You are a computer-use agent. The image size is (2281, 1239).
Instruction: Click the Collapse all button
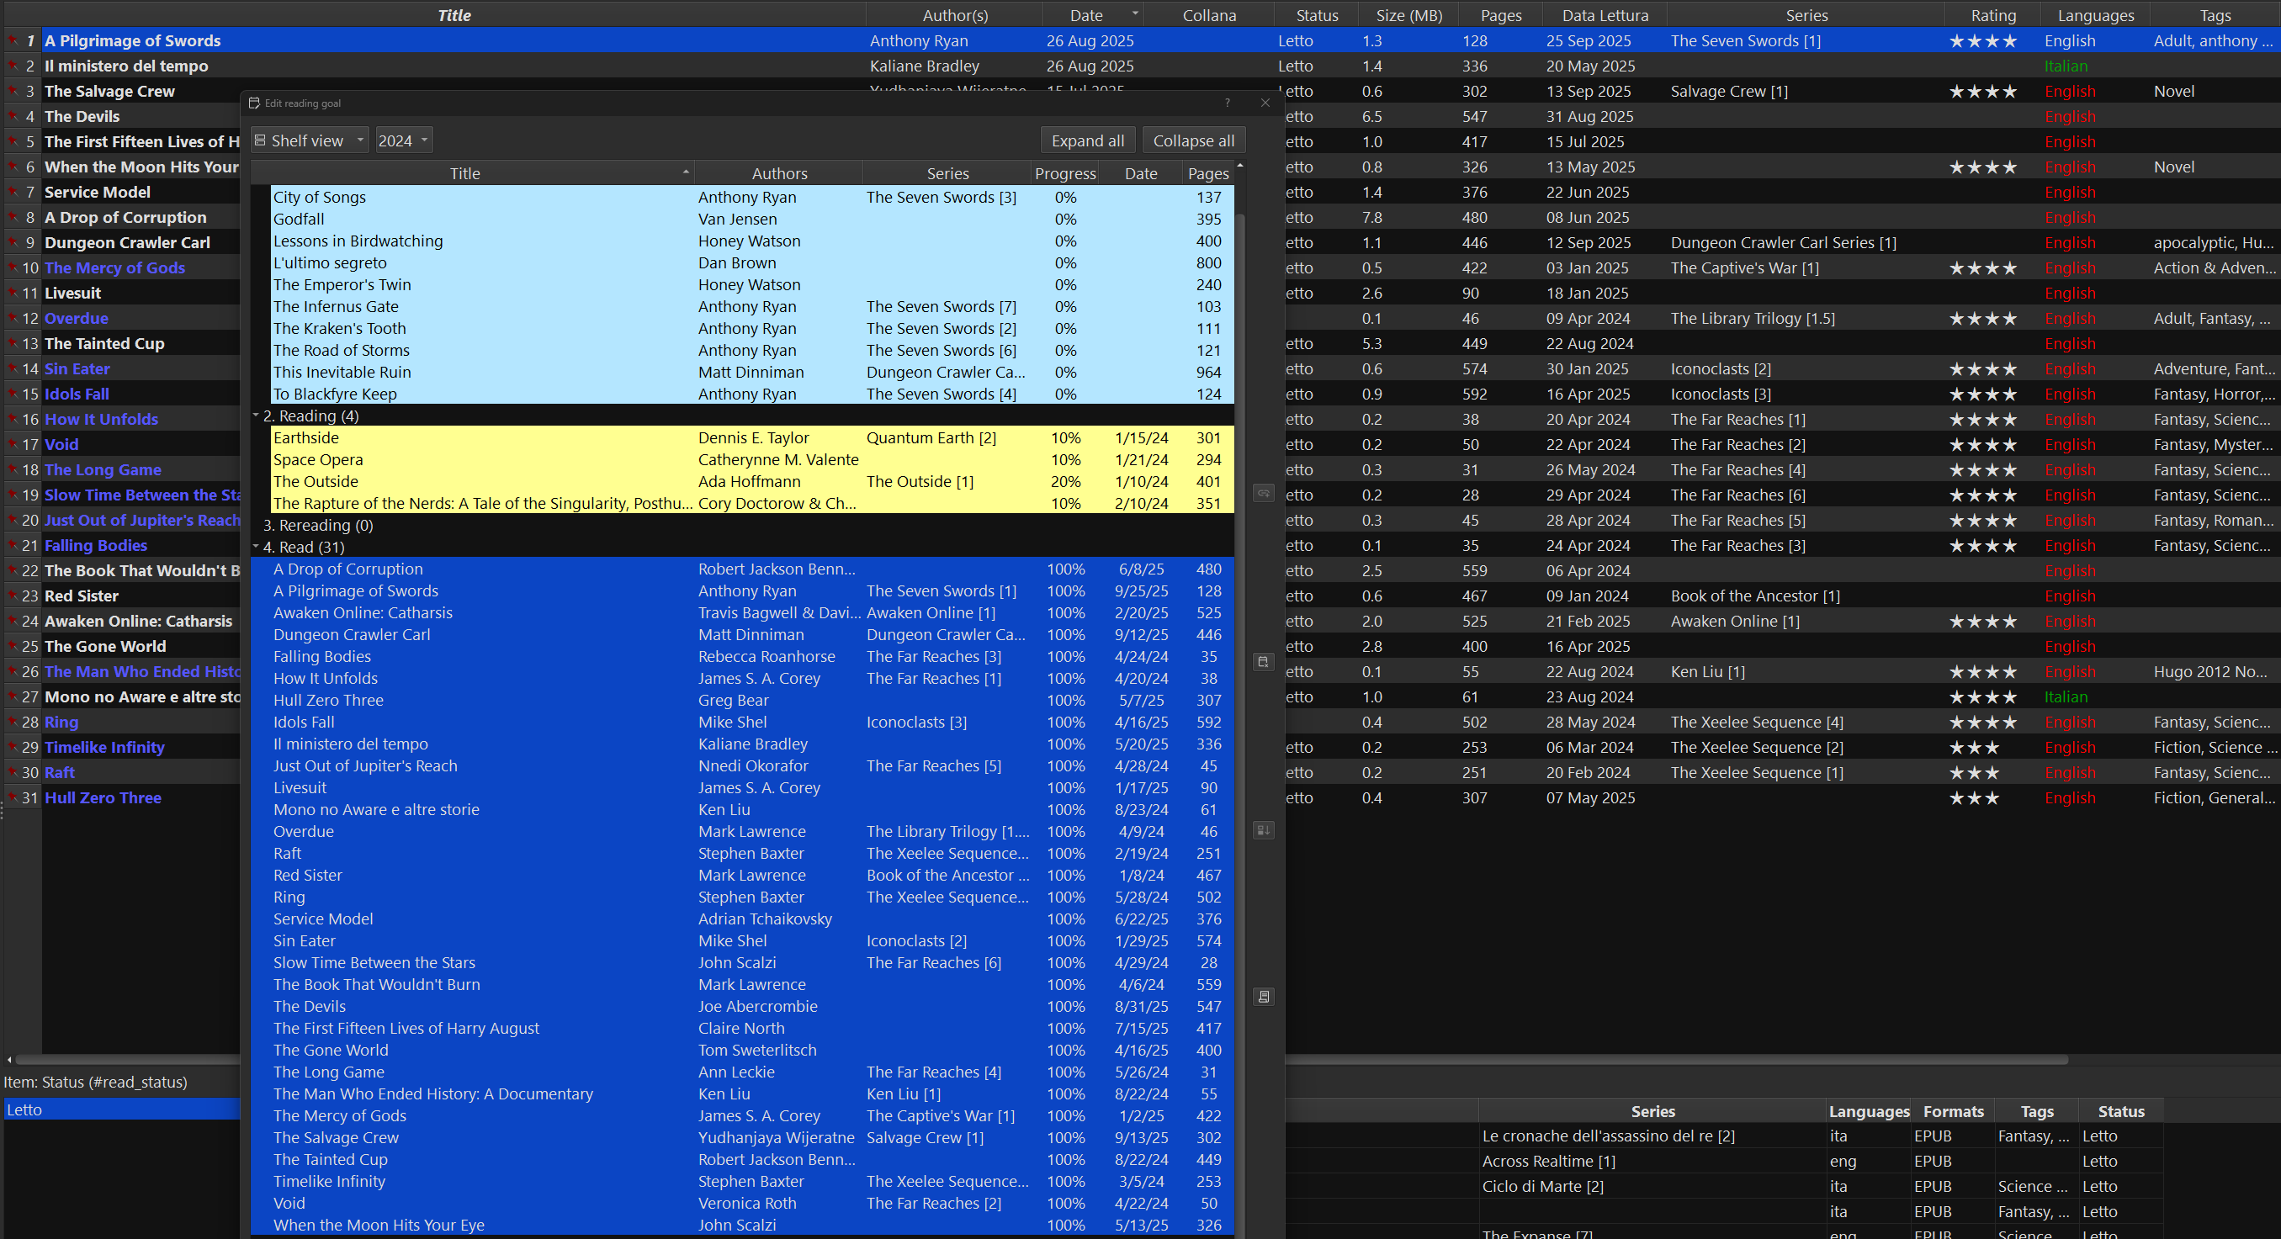click(x=1193, y=140)
